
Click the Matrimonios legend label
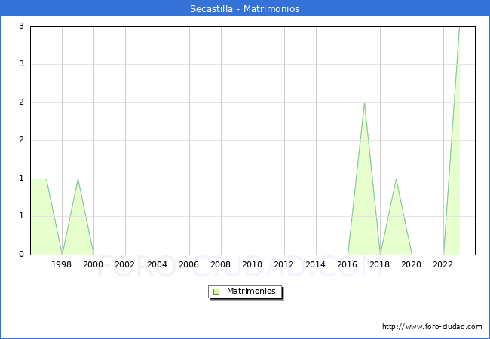251,291
